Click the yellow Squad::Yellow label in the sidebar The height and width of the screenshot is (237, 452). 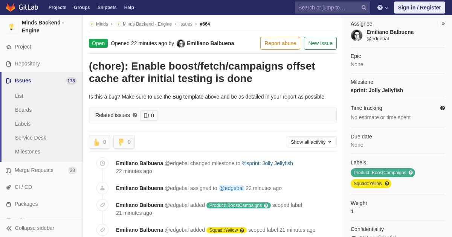tap(371, 184)
